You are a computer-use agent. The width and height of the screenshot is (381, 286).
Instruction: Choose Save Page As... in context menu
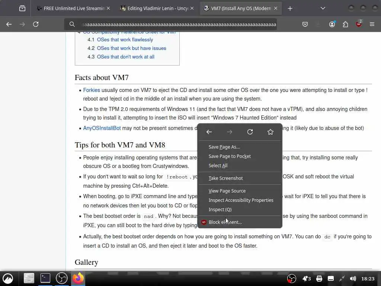[240, 147]
